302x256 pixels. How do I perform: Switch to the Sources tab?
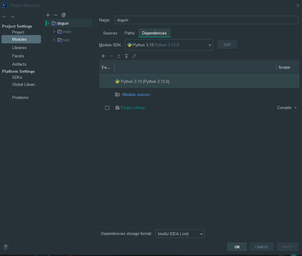[x=110, y=33]
